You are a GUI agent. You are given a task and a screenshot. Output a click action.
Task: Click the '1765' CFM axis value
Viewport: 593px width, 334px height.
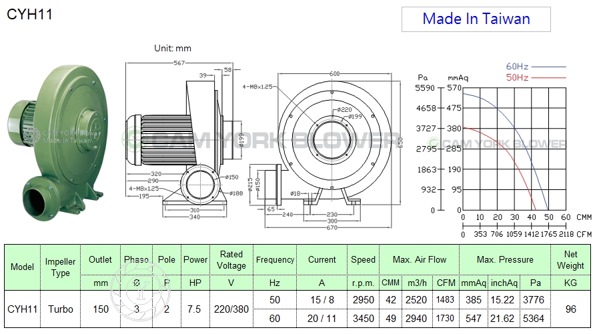click(x=549, y=234)
